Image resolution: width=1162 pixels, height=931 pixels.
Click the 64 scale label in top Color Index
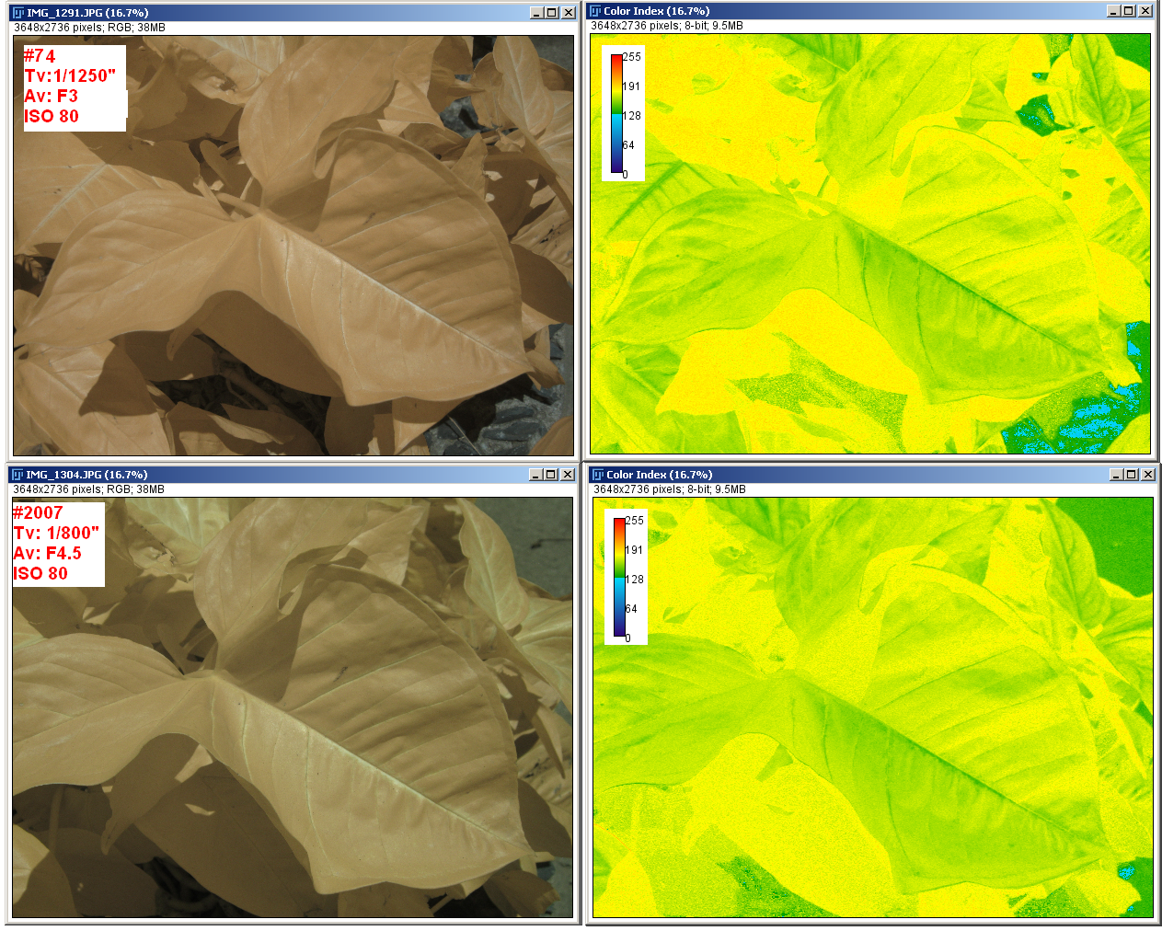click(628, 145)
